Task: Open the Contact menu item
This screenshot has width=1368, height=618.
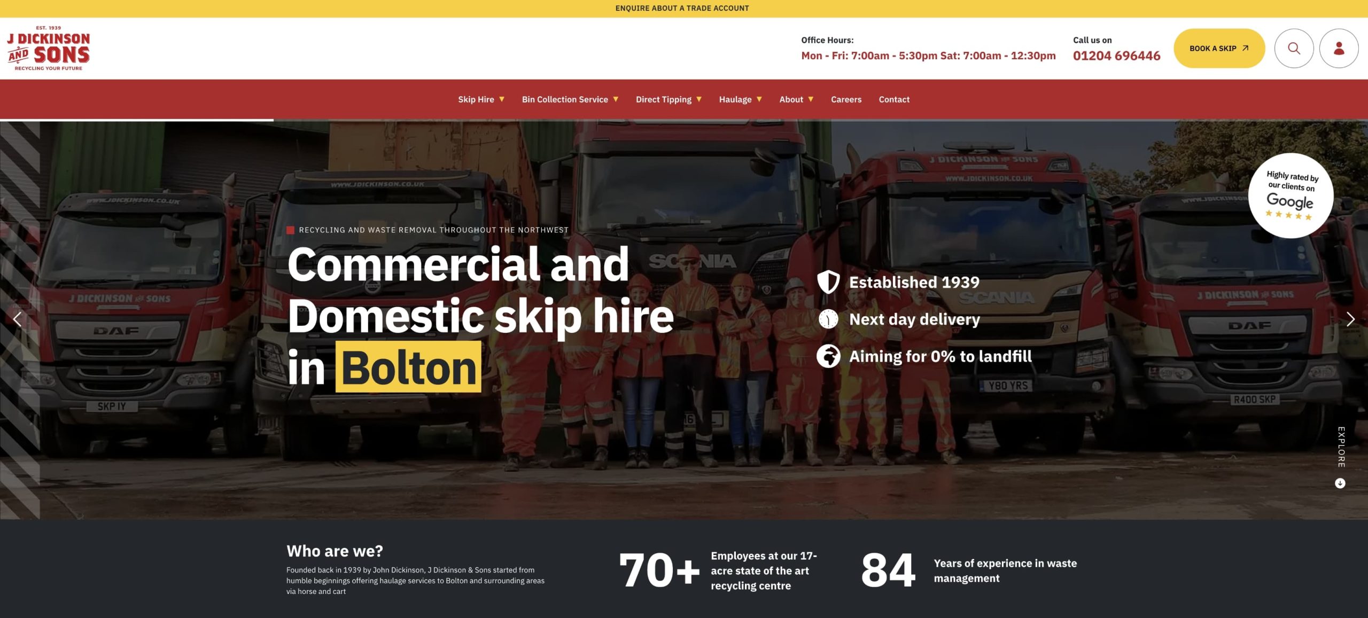Action: tap(894, 99)
